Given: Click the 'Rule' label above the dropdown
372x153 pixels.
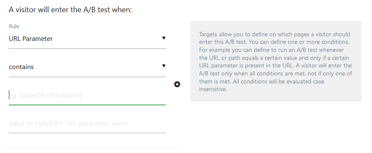Looking at the screenshot, I should (x=14, y=27).
